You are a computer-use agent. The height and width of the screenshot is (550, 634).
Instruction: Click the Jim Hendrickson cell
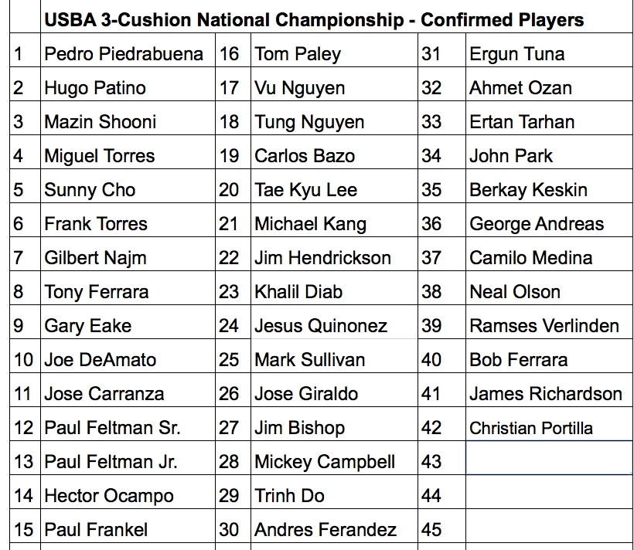point(334,254)
